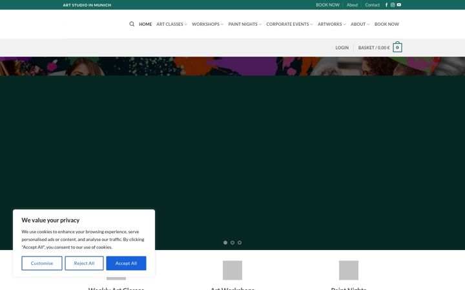Click the Login link
465x290 pixels.
342,48
